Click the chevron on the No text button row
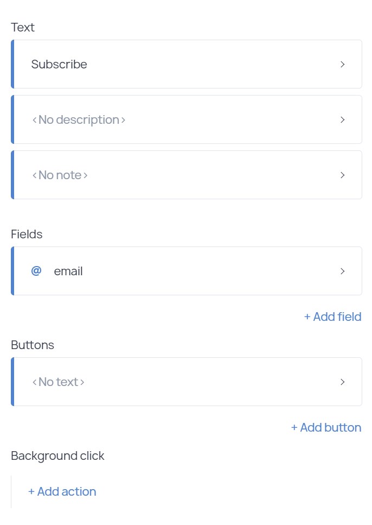 click(x=343, y=382)
